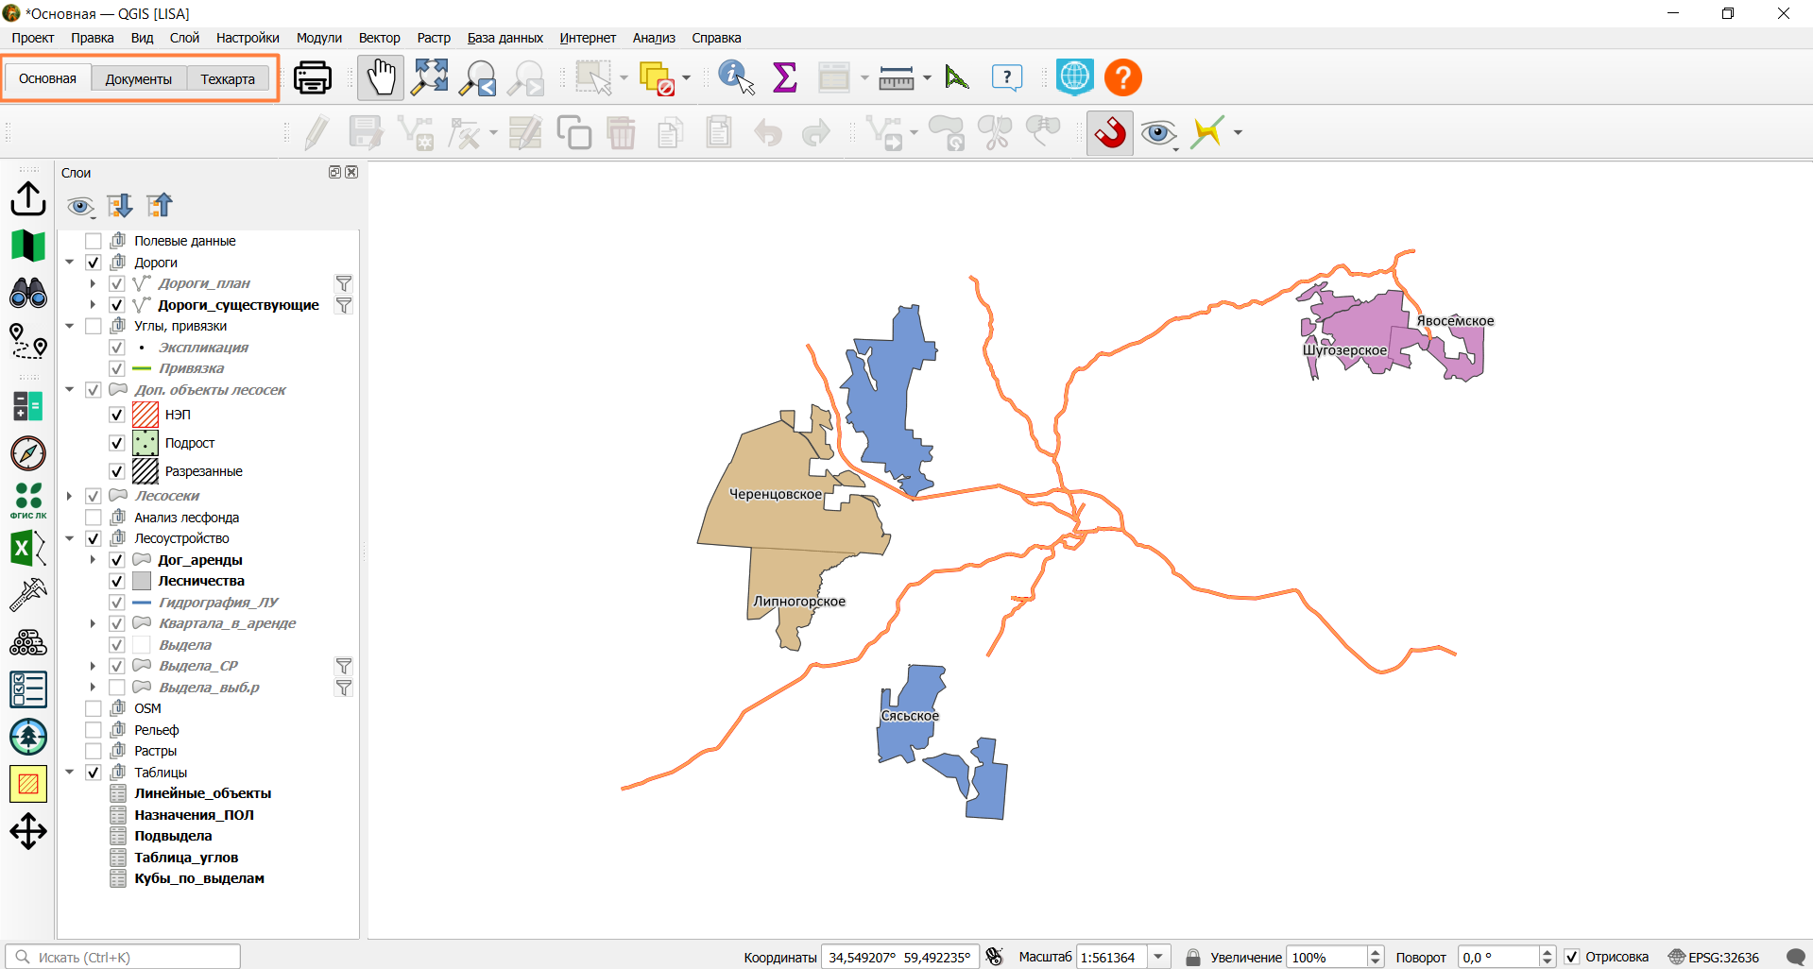1813x969 pixels.
Task: Click the Документы tab button
Action: tap(139, 79)
